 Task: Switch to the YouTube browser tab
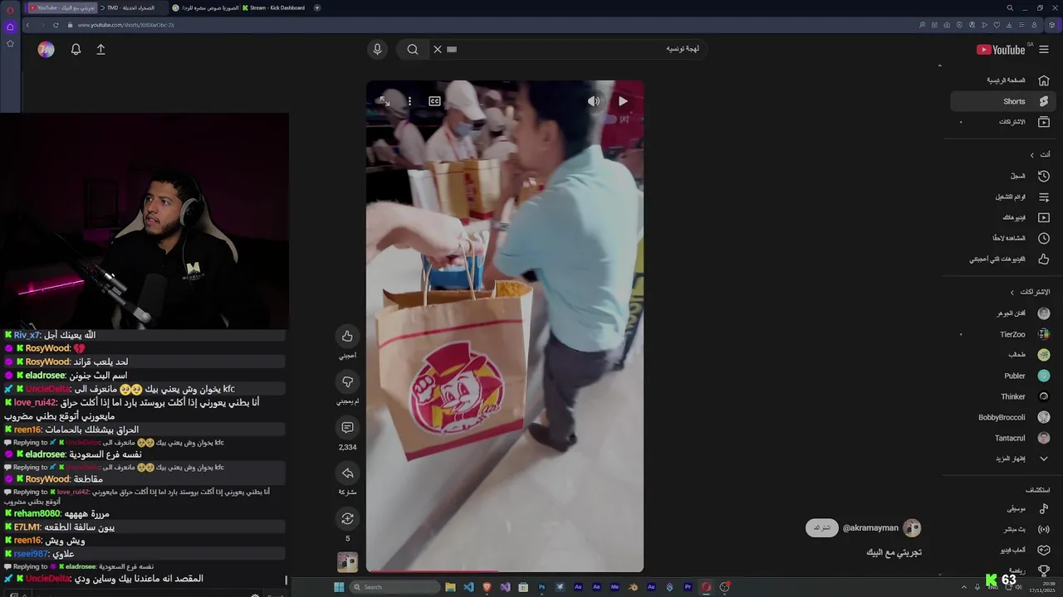[62, 7]
